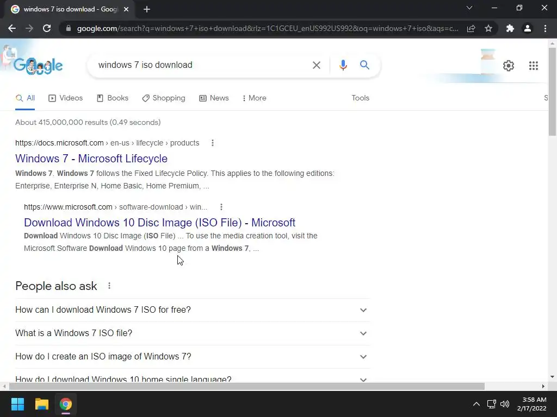Close the windows 7 iso download tab

[x=126, y=10]
